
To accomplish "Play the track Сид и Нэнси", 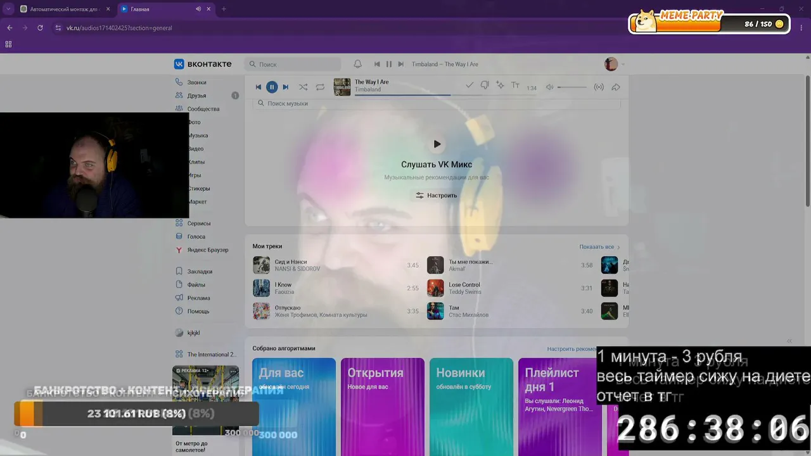I will pos(336,265).
